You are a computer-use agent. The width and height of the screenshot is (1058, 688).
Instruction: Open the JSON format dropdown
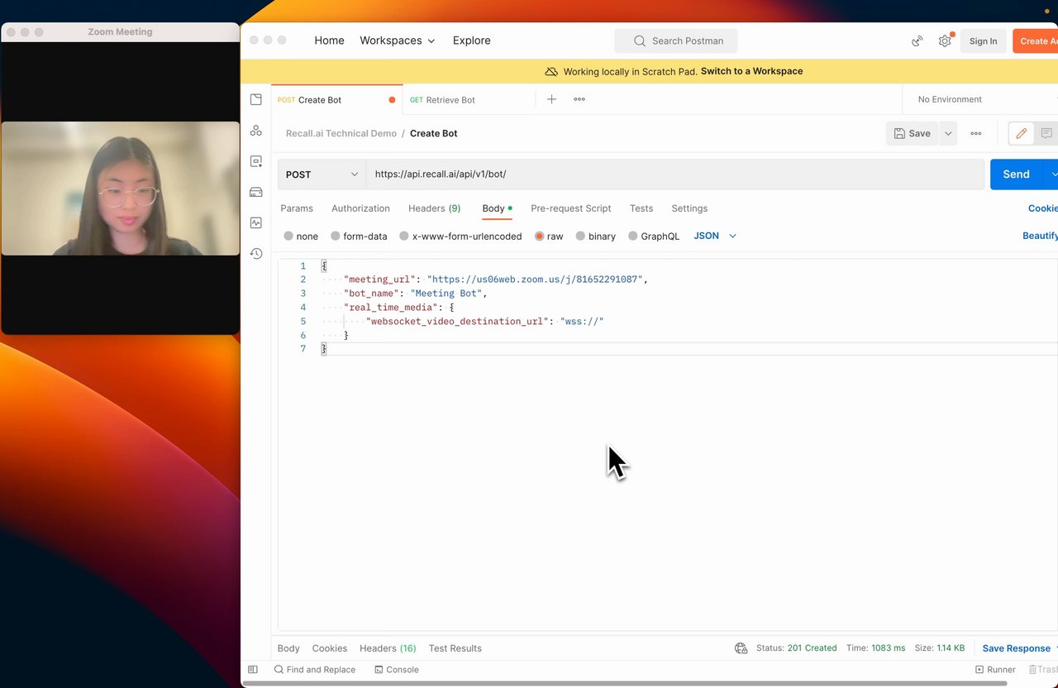click(715, 236)
